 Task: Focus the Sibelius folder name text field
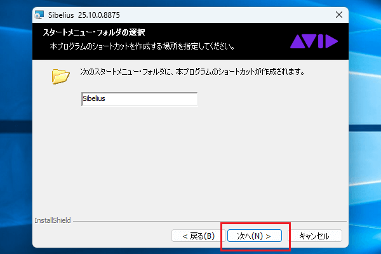point(139,99)
